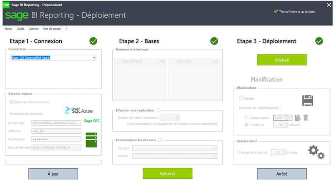
Task: Click the Serveur SQL field
Action: click(57, 123)
